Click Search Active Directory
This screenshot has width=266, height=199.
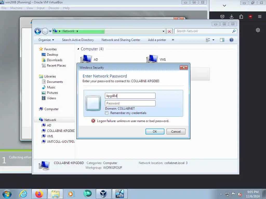point(78,40)
